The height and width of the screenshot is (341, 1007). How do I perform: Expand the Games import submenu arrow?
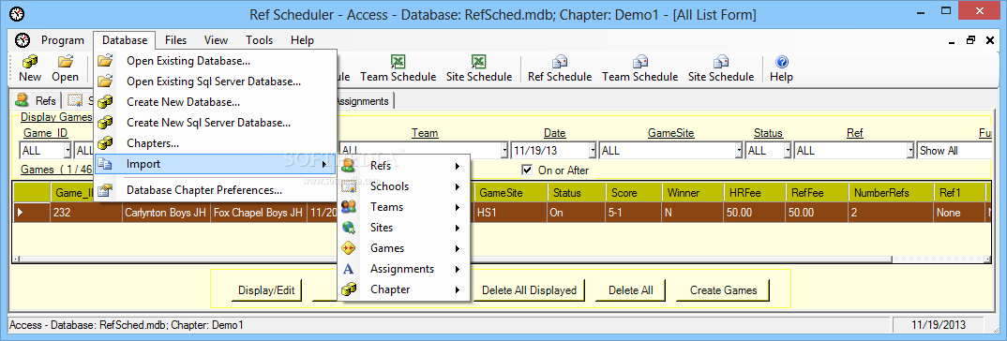458,248
